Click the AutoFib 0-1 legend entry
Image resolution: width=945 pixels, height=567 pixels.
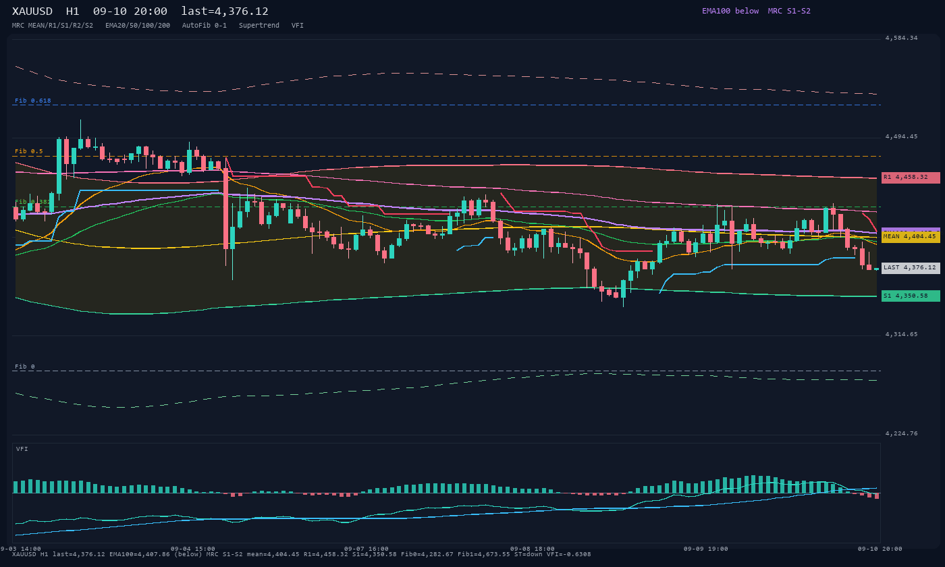pos(205,26)
